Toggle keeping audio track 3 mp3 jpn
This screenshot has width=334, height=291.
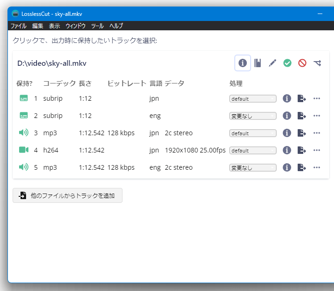coord(24,133)
